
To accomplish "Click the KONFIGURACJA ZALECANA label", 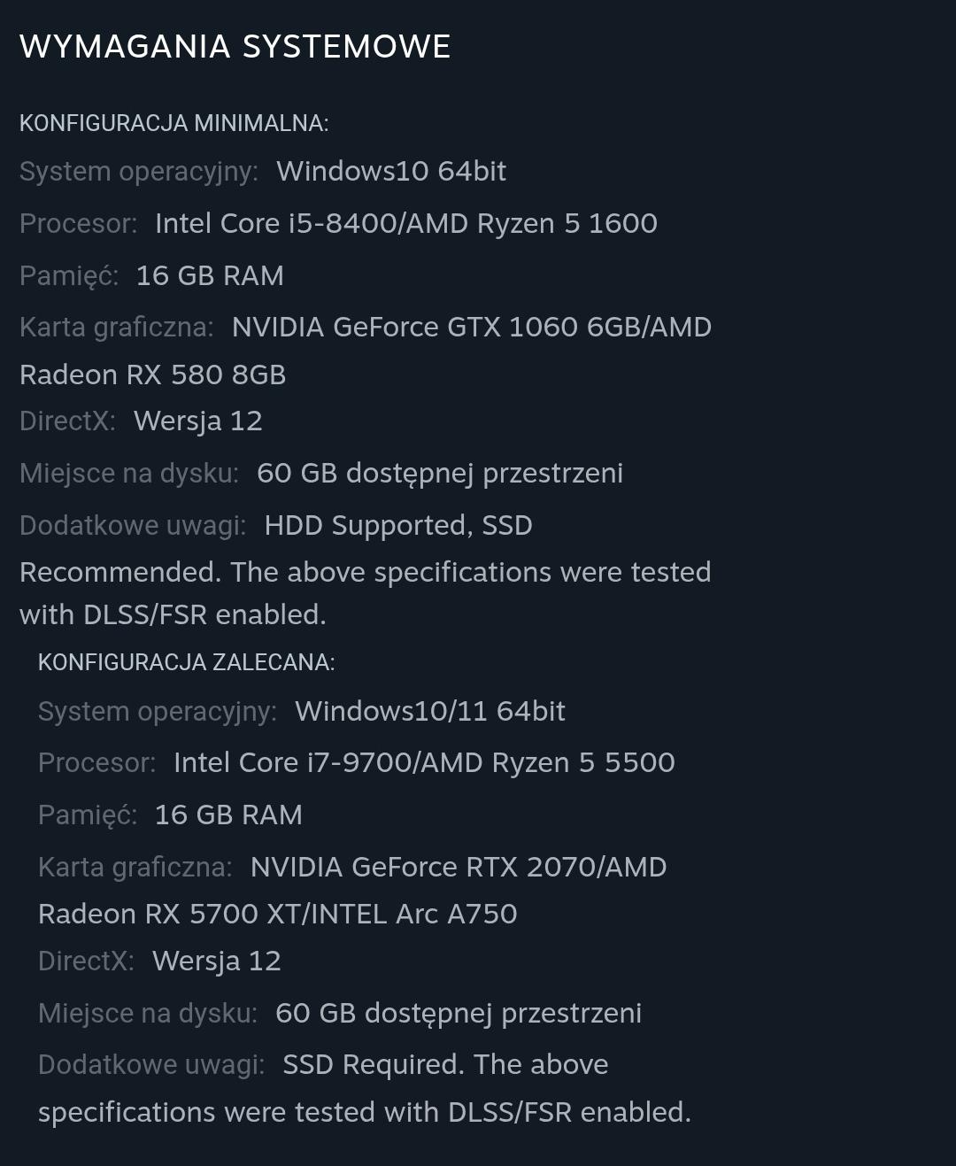I will 186,662.
